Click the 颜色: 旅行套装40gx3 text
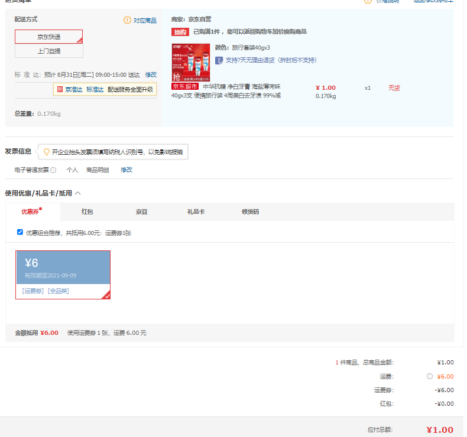 [x=242, y=48]
